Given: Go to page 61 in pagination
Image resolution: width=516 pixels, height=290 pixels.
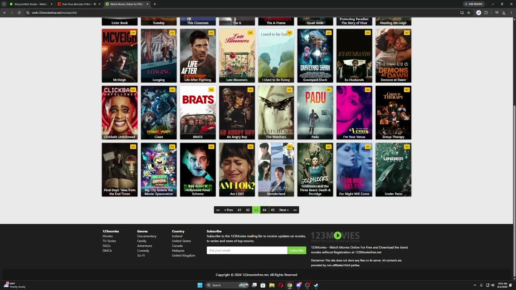Looking at the screenshot, I should (239, 210).
